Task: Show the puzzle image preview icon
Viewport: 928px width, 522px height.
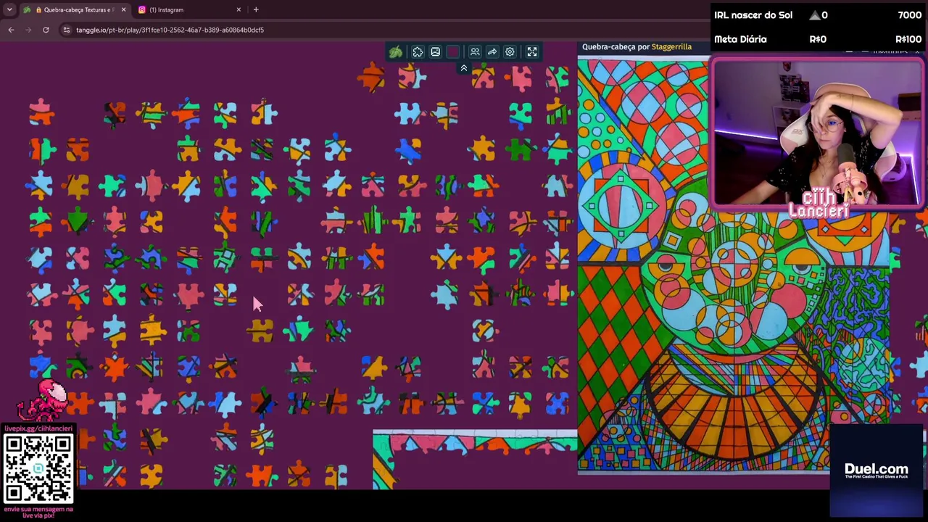Action: tap(435, 52)
